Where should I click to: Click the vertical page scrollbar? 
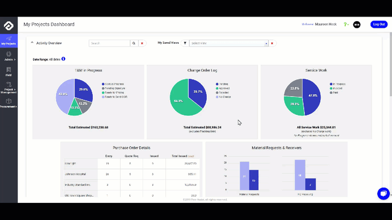coord(390,64)
